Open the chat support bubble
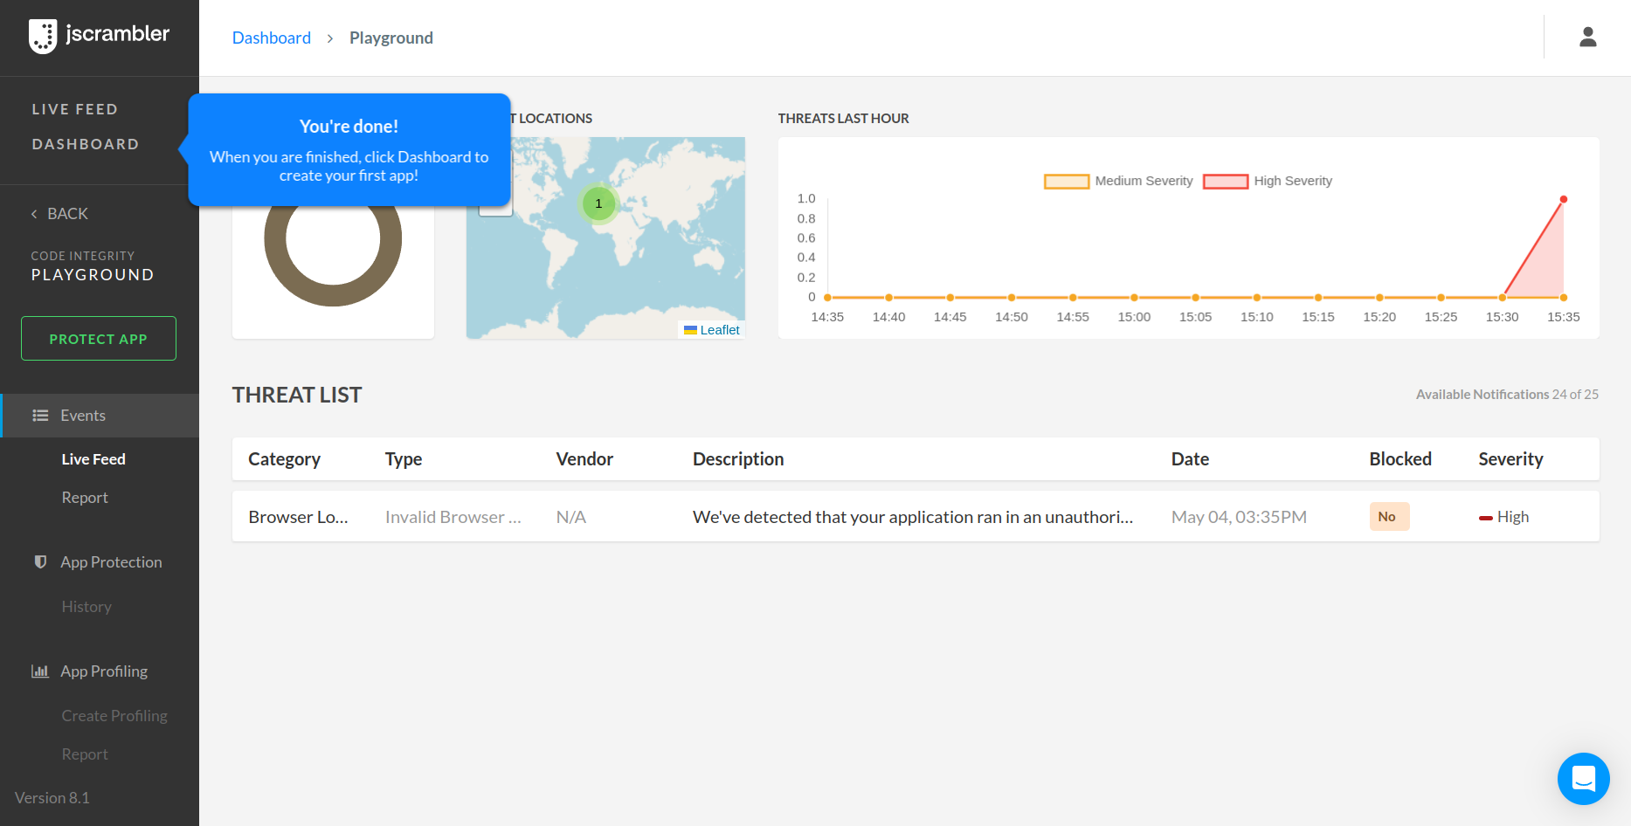 coord(1583,778)
